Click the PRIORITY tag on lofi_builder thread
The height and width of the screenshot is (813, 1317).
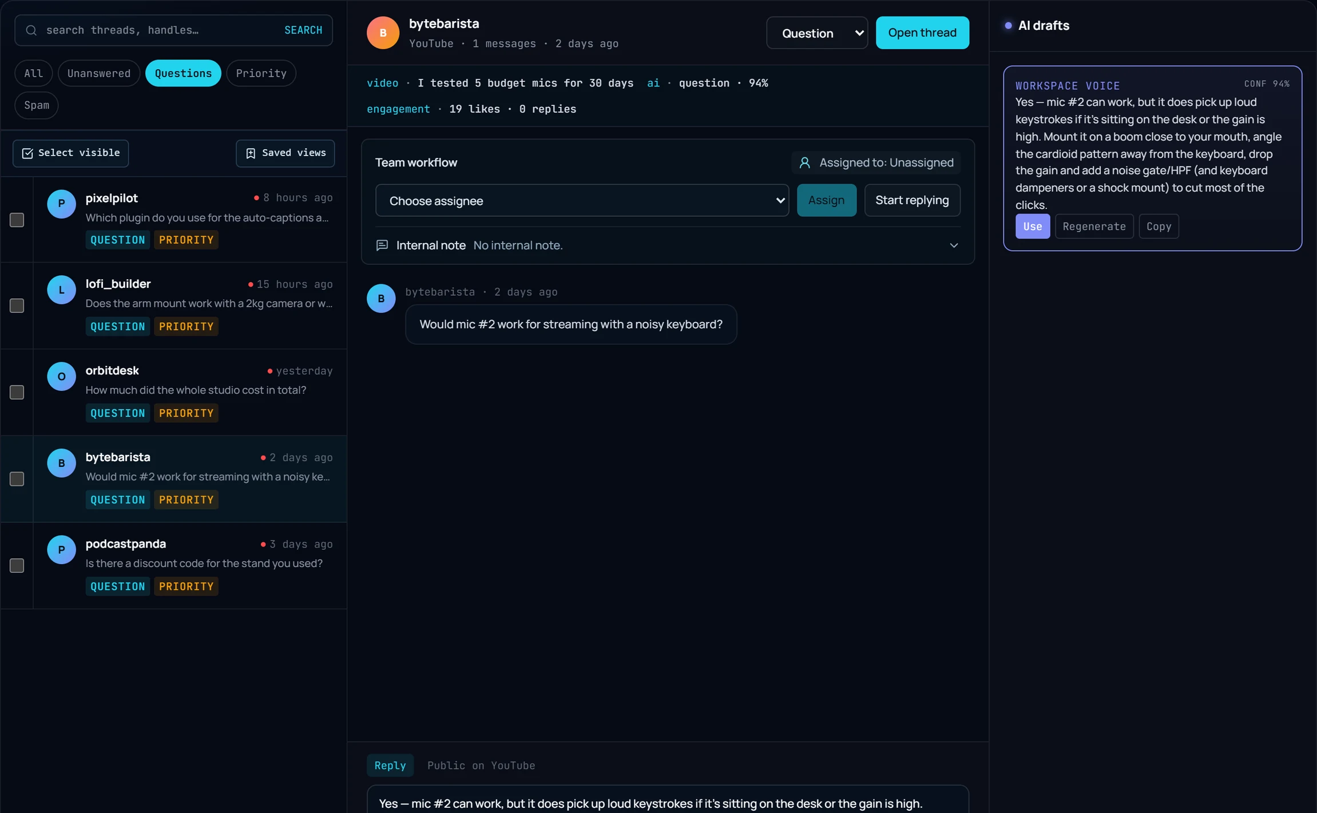pos(186,327)
